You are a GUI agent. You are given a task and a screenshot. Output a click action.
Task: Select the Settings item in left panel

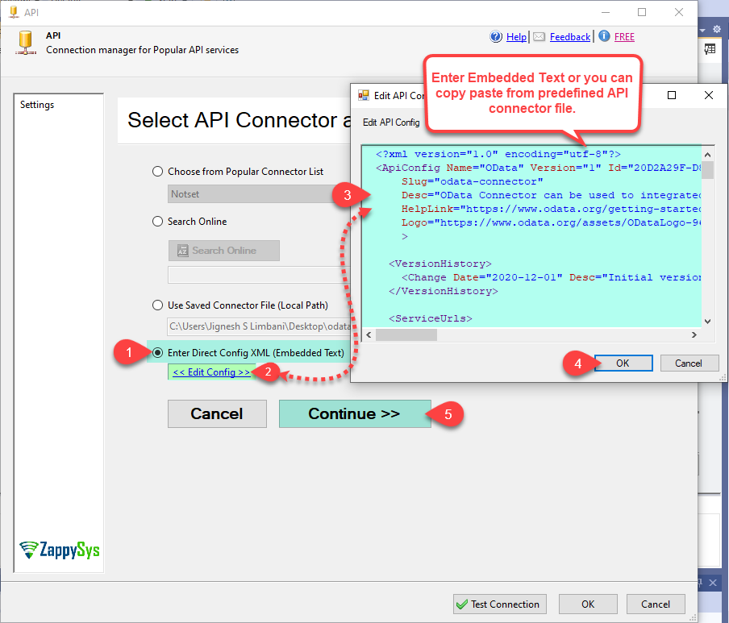pos(37,105)
